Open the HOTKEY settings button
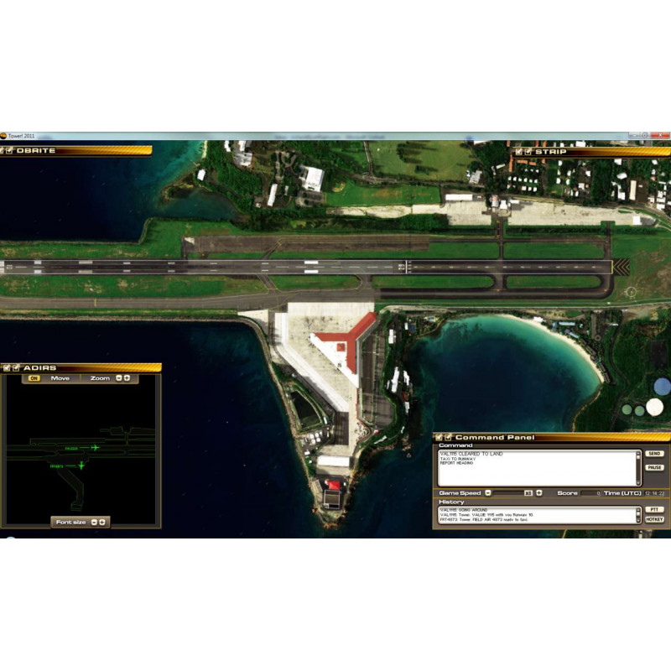 pos(654,519)
